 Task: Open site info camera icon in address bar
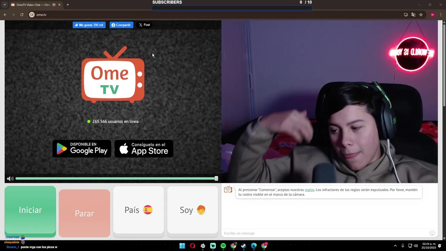tap(32, 15)
